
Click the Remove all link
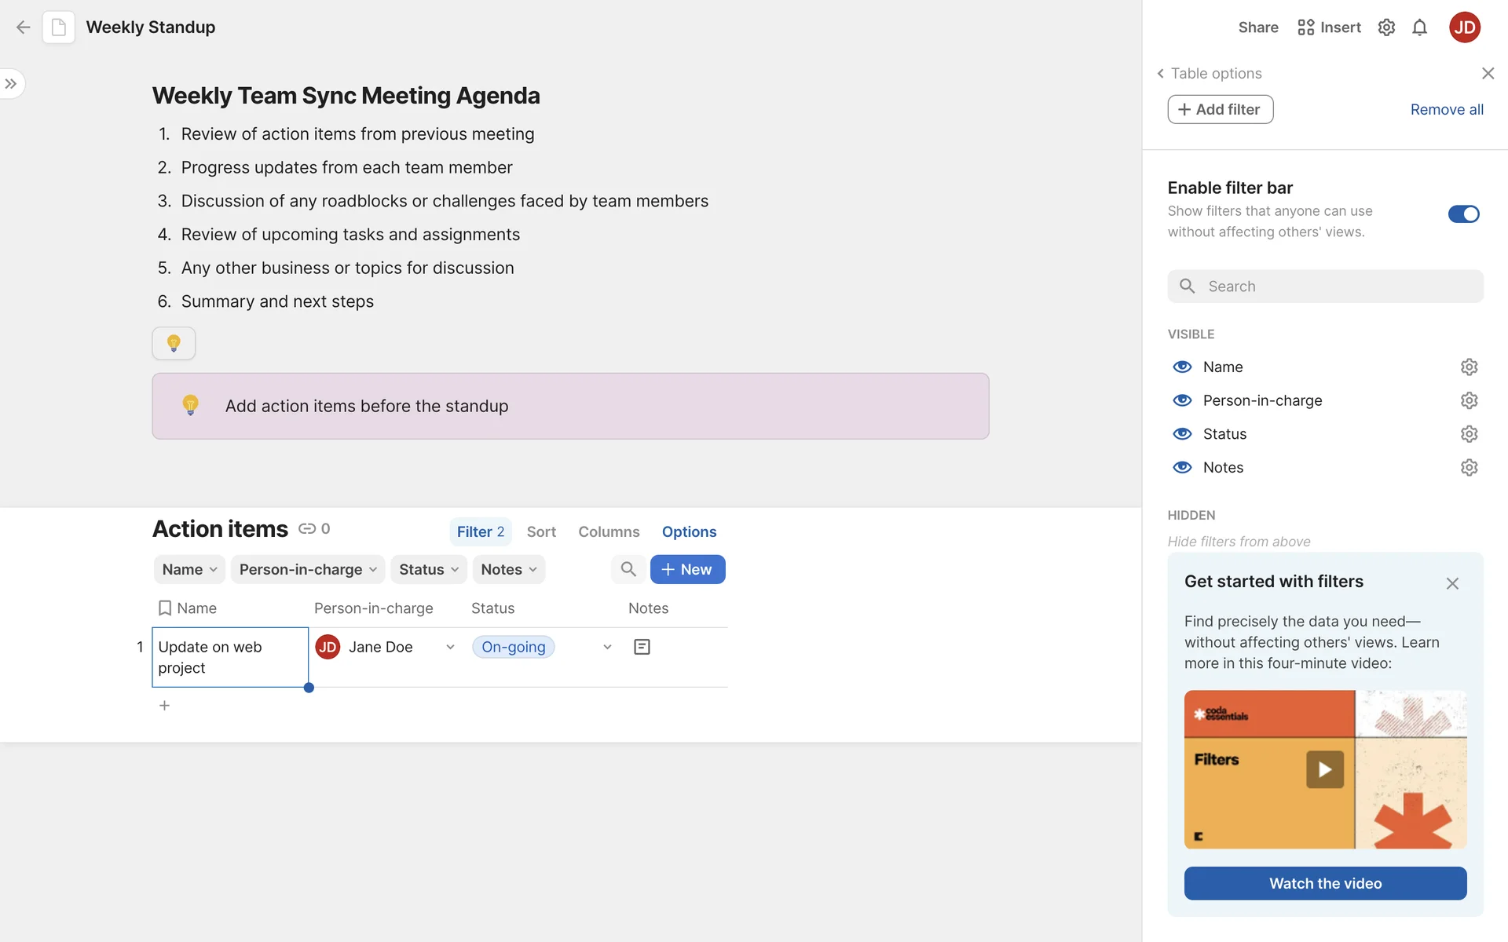pyautogui.click(x=1447, y=109)
